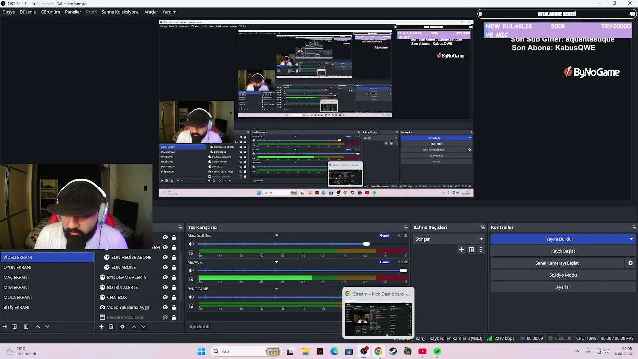The image size is (638, 359).
Task: Expand BYNOGAME audio options arrow
Action: (276, 289)
